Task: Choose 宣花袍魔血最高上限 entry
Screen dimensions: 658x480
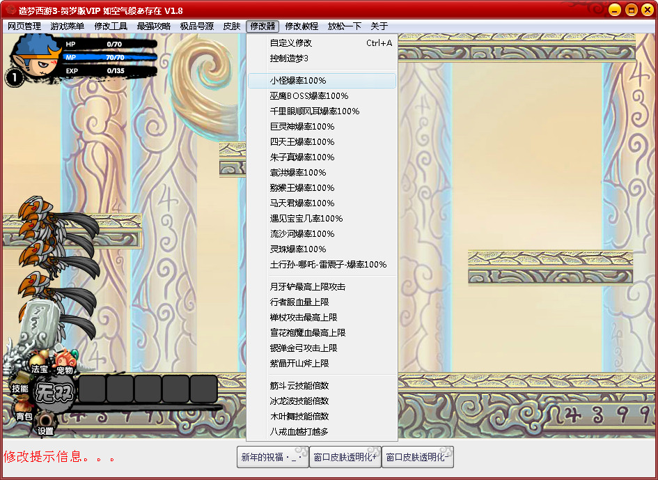Action: [x=322, y=332]
